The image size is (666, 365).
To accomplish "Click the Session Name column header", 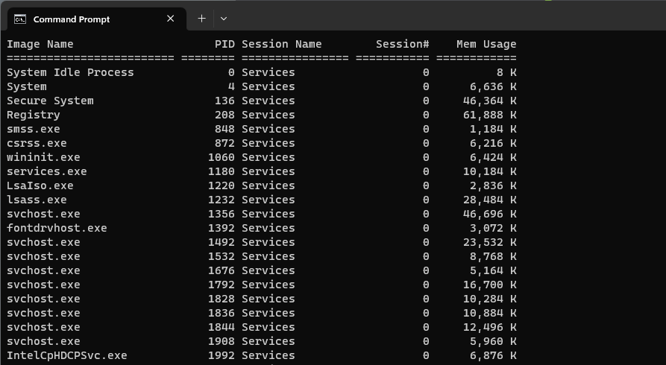I will 282,44.
